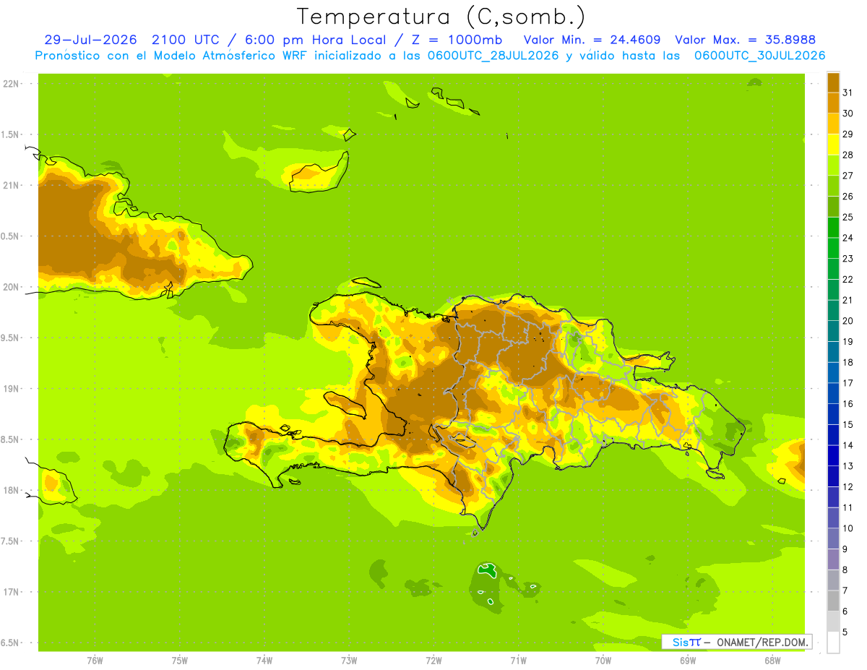The height and width of the screenshot is (670, 867).
Task: Pick the purple legend swatch between 9 and 10
Action: click(x=833, y=538)
